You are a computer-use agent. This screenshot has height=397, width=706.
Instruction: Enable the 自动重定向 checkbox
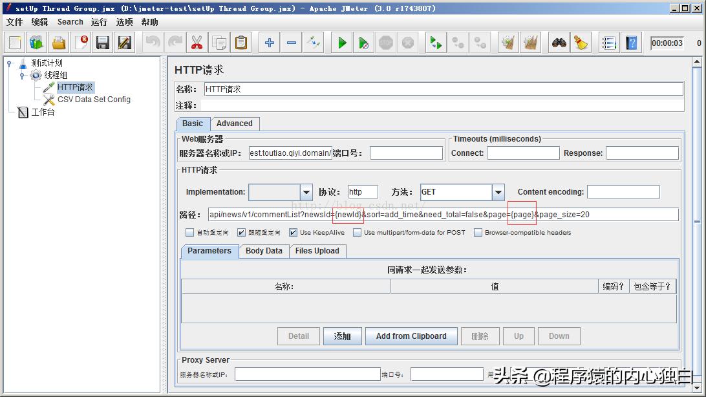point(190,232)
